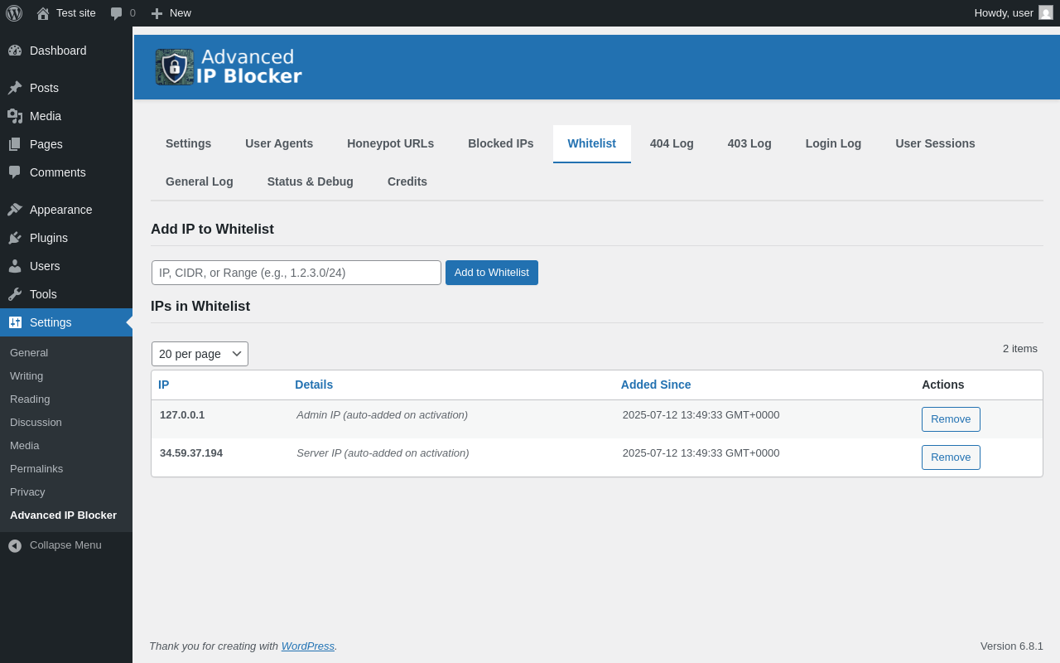Click the WordPress logo icon
1060x663 pixels.
tap(14, 13)
